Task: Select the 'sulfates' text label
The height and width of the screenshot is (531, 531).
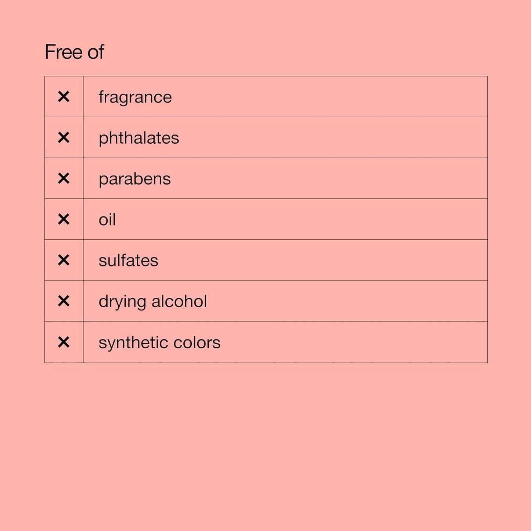Action: pyautogui.click(x=128, y=261)
